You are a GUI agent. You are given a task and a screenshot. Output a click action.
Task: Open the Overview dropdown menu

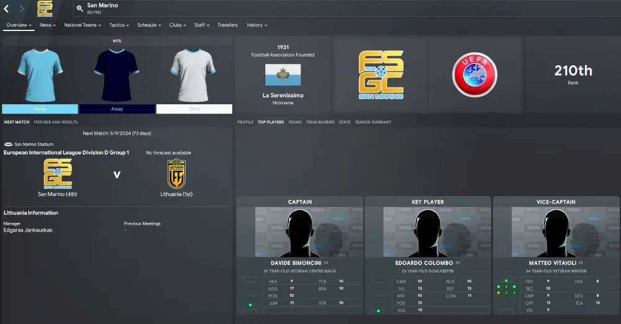(19, 25)
